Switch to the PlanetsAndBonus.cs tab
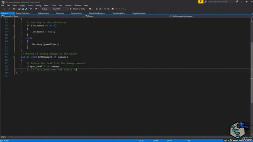Screen dimensions: 253x142 pyautogui.click(x=97, y=13)
